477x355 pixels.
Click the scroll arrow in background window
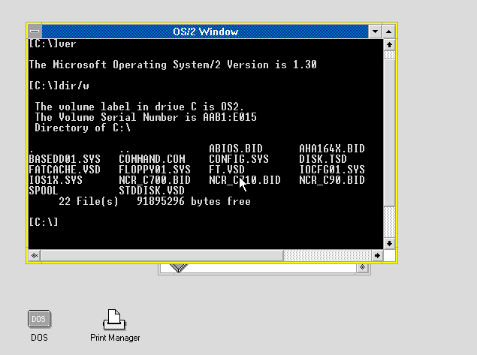click(362, 267)
